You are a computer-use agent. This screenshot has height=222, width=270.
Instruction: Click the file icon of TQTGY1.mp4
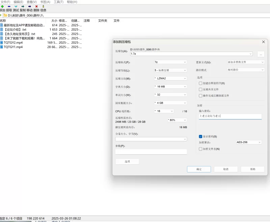coord(2,47)
